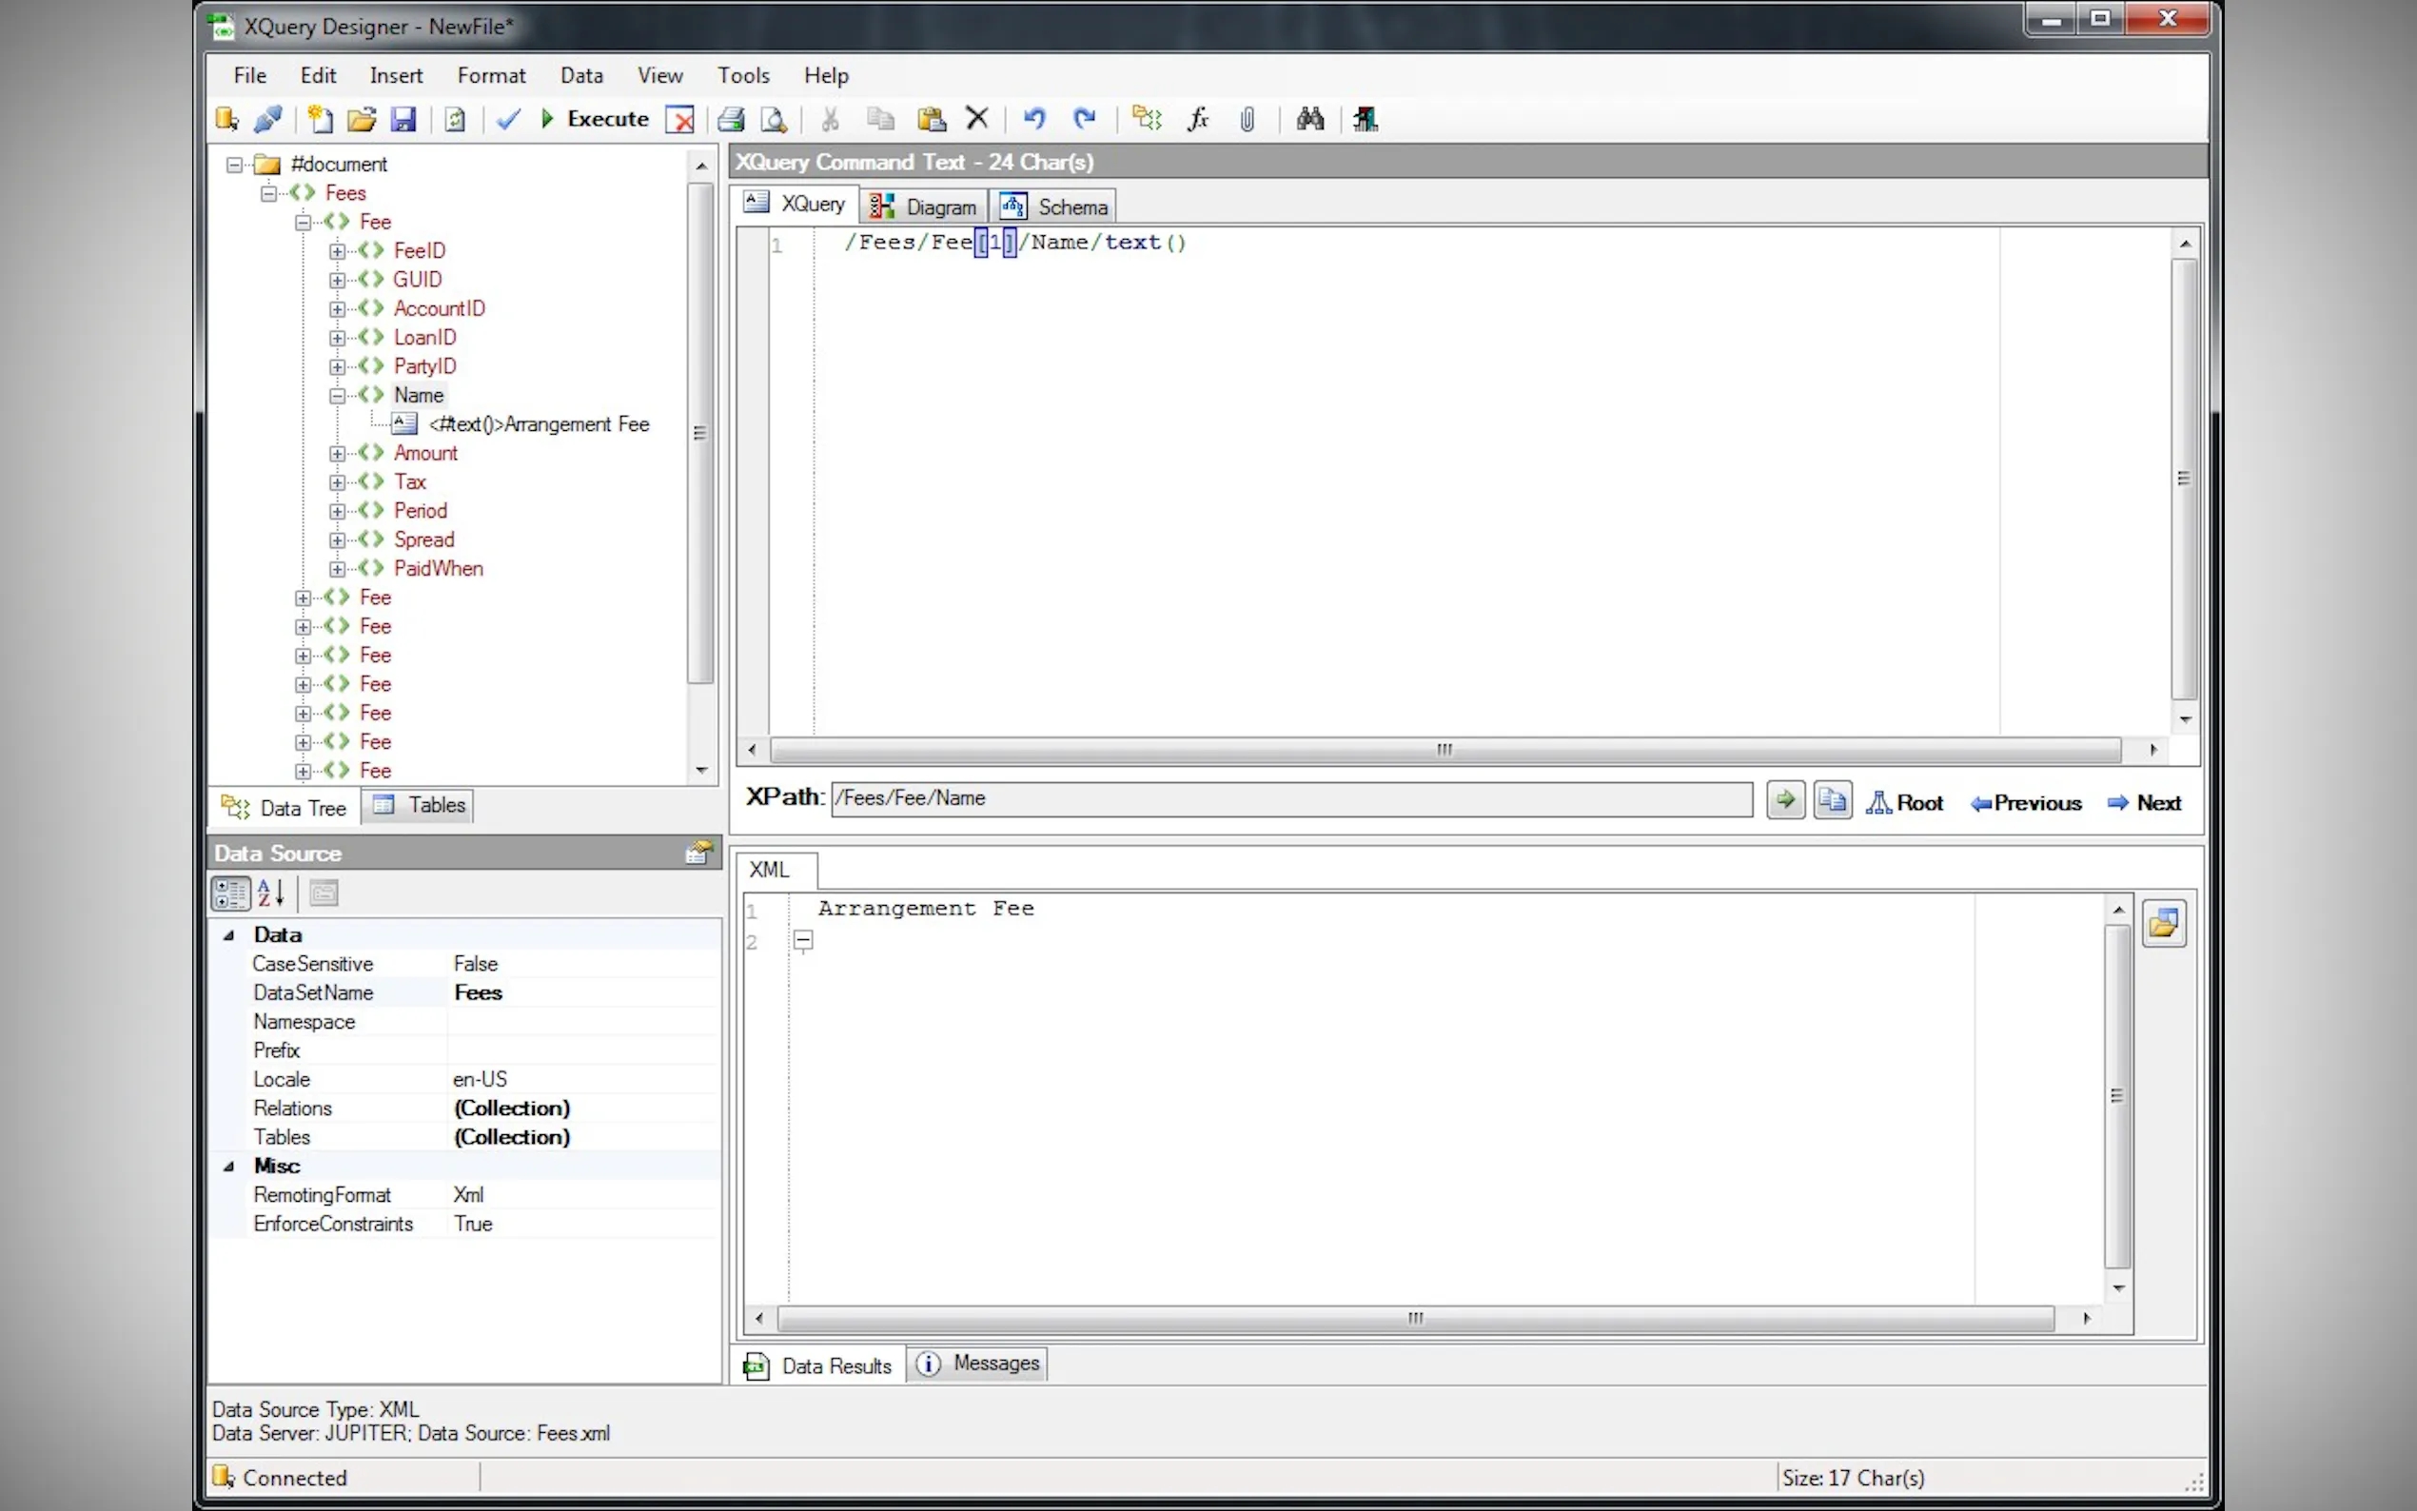
Task: Click the print preview icon
Action: pos(774,119)
